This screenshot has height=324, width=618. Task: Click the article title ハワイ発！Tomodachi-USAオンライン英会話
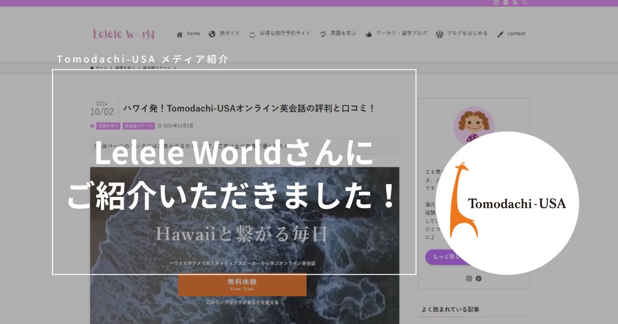tap(249, 109)
